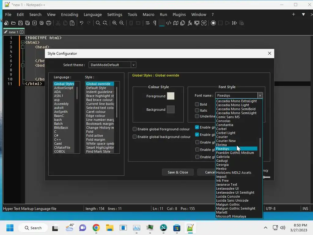Enable the Bold font checkbox
This screenshot has height=235, width=313.
(x=197, y=104)
